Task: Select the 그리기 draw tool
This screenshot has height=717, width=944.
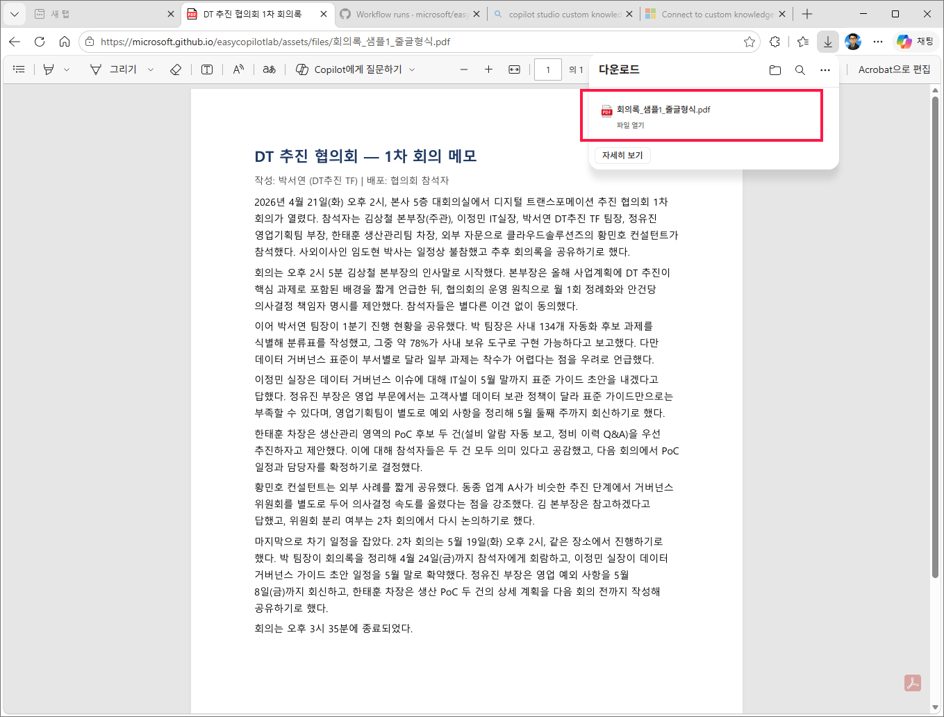Action: tap(114, 69)
